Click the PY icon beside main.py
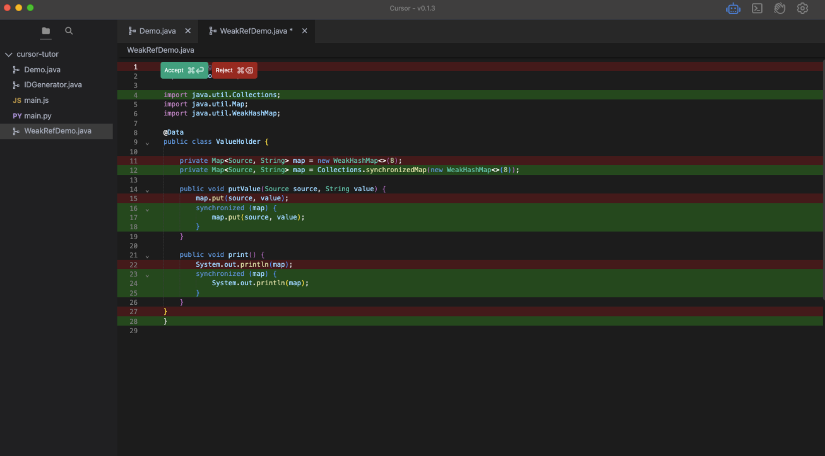 pyautogui.click(x=17, y=116)
